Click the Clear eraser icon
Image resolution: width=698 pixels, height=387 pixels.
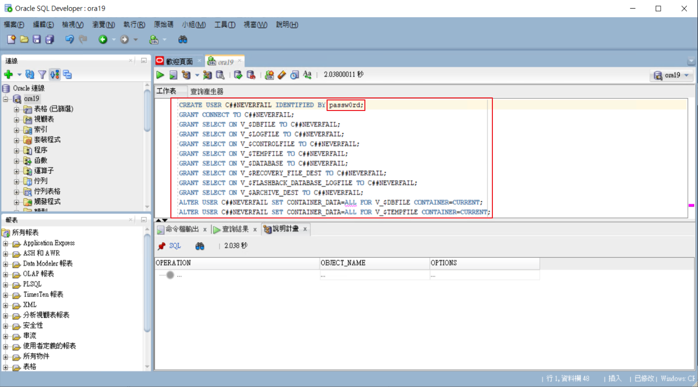click(x=282, y=75)
